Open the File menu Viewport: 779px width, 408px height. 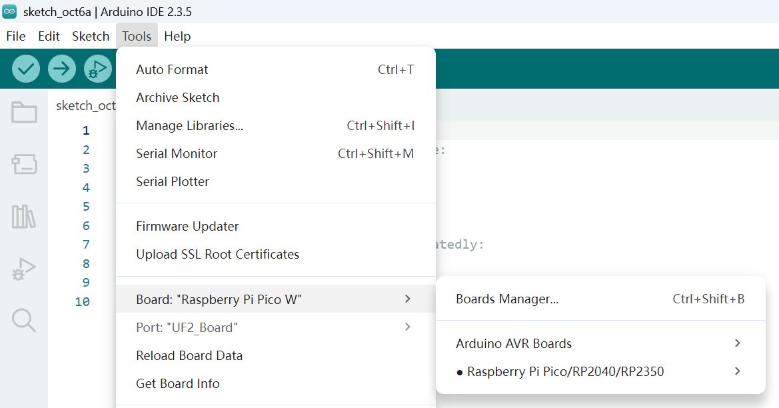click(16, 36)
